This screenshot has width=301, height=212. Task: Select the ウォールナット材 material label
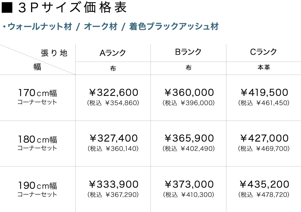40,27
